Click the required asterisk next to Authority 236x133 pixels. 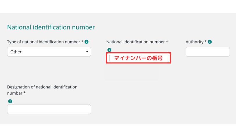(x=206, y=42)
